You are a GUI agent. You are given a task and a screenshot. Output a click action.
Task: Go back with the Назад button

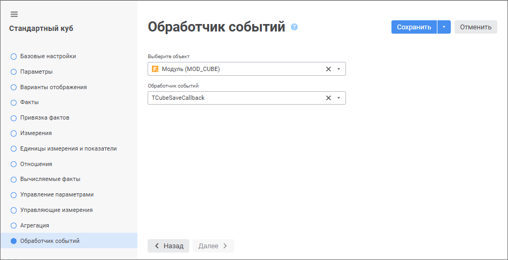click(x=168, y=246)
